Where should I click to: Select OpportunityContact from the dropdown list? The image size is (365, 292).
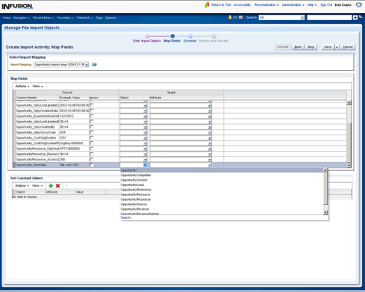(133, 180)
